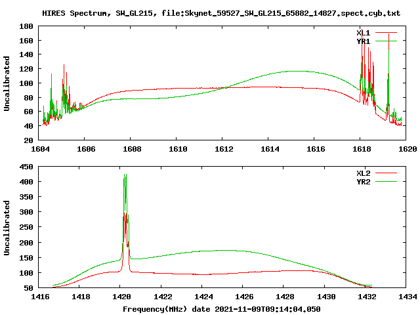Click the 1618 frequency tick label
420x315 pixels.
tap(362, 149)
